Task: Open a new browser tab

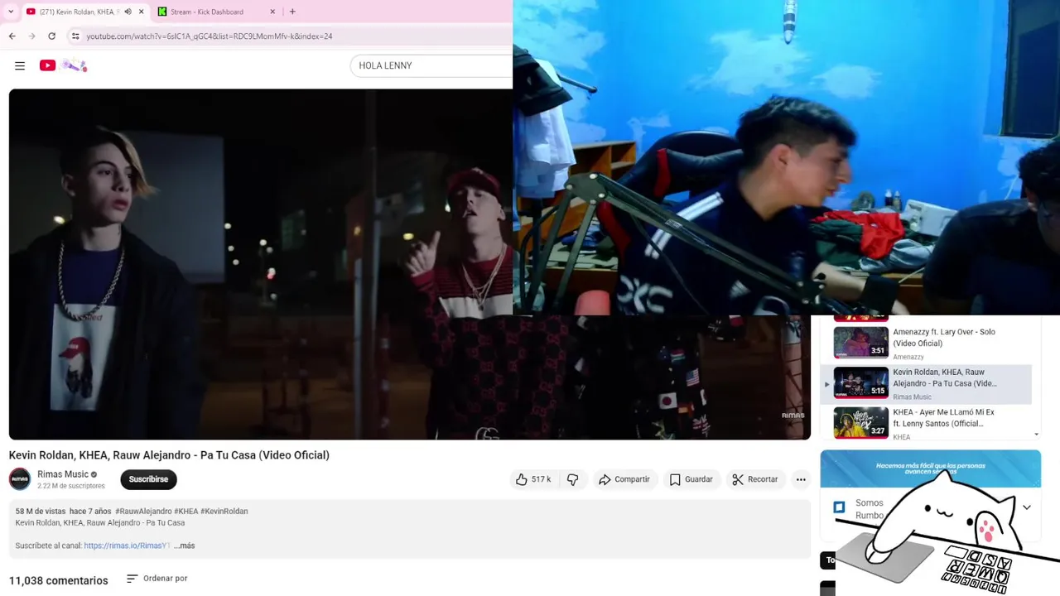Action: 292,12
